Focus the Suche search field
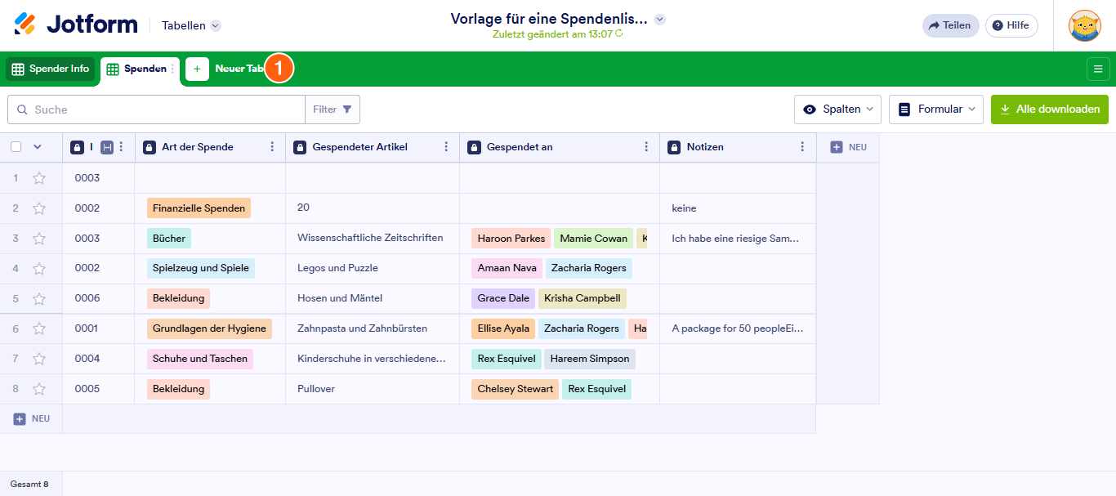The width and height of the screenshot is (1116, 496). pos(156,109)
